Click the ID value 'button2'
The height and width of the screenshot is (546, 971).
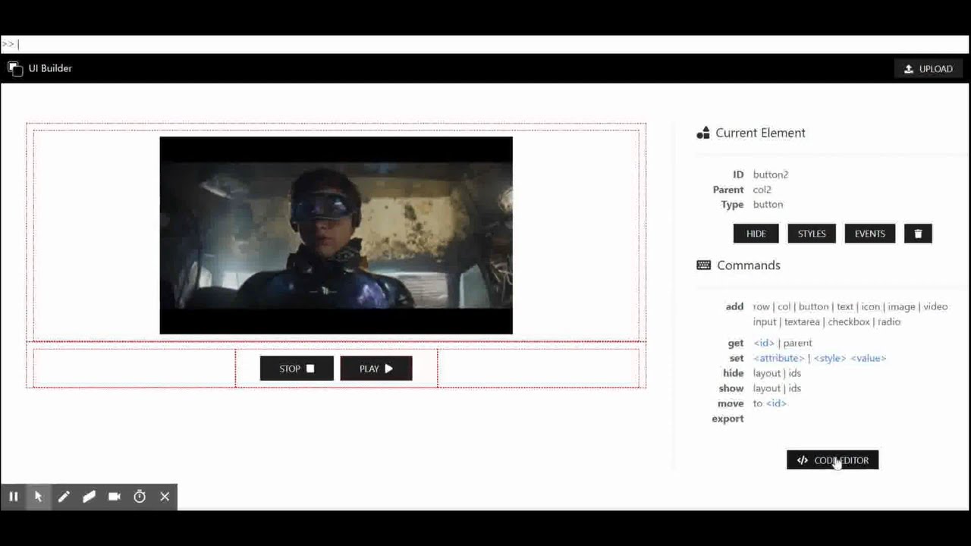tap(771, 174)
